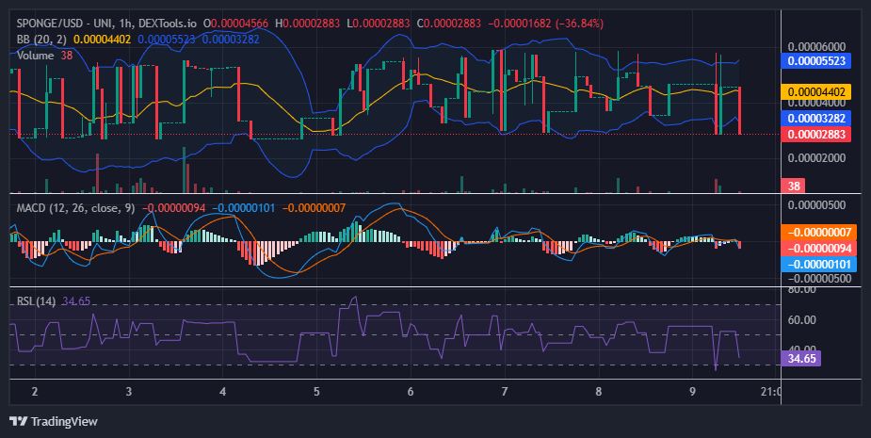Click the -36.84% change value
The width and height of the screenshot is (871, 438).
(581, 24)
